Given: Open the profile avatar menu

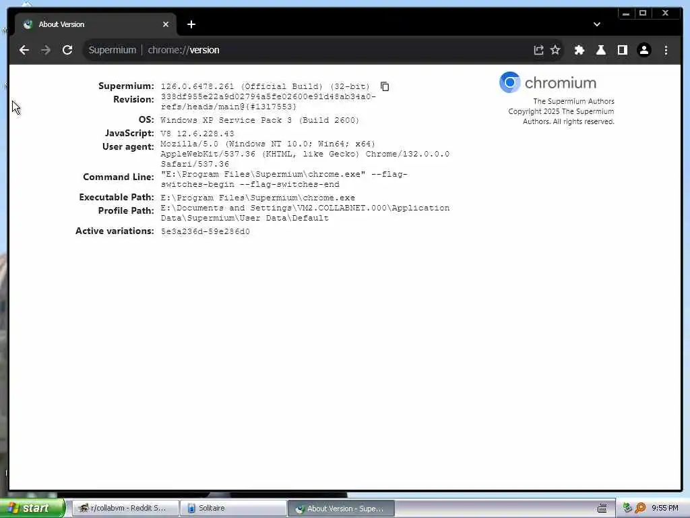Looking at the screenshot, I should (x=644, y=50).
